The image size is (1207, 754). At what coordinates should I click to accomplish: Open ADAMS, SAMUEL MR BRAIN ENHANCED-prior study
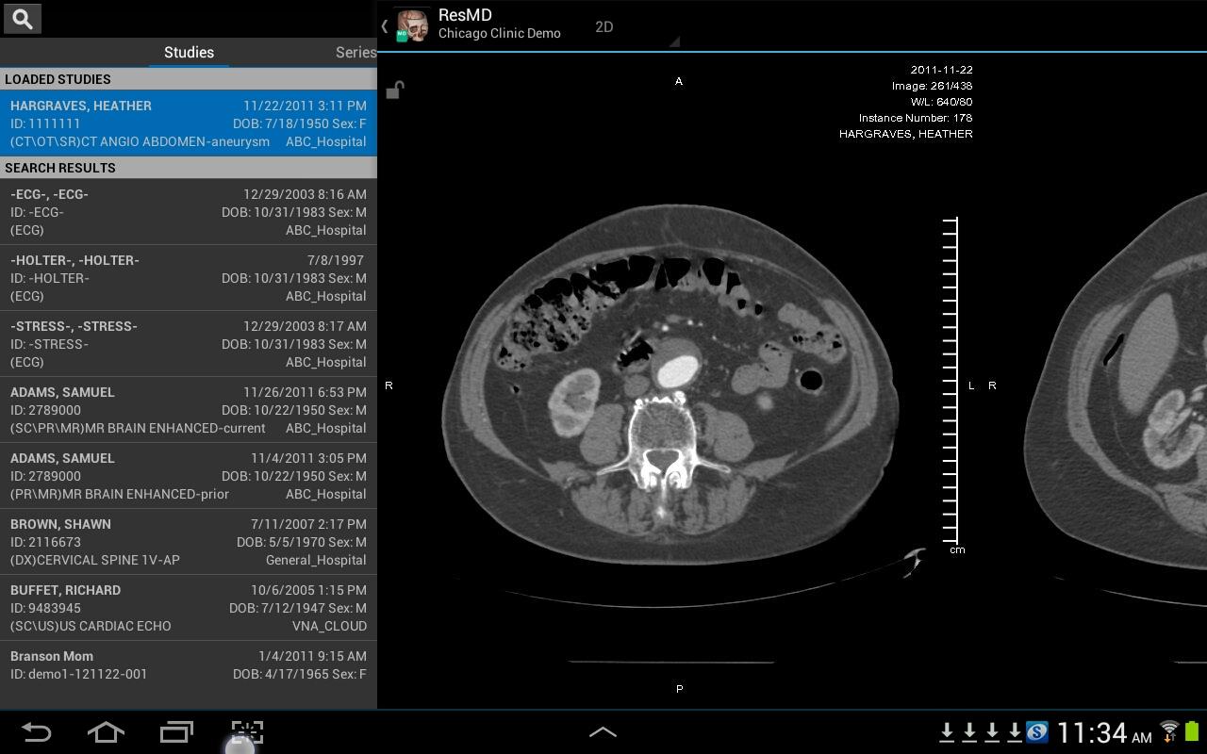pyautogui.click(x=189, y=476)
